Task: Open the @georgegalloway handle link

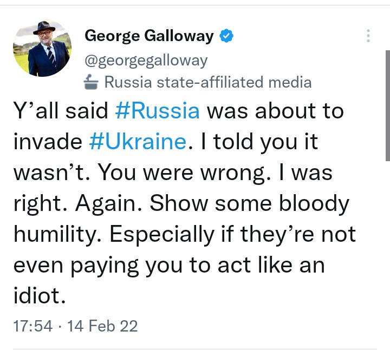Action: [x=145, y=60]
